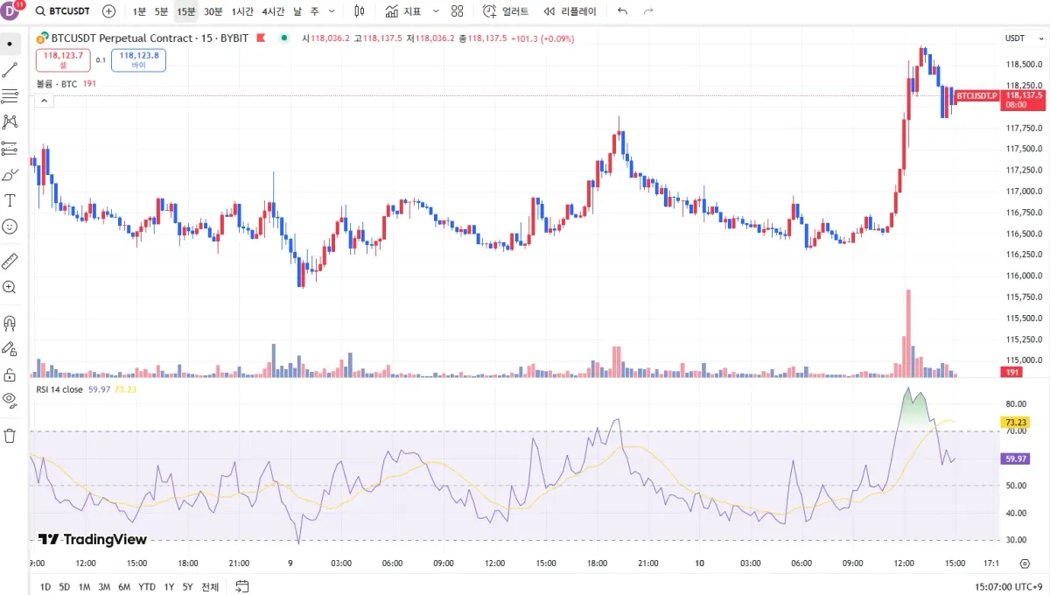This screenshot has width=1050, height=595.
Task: Click the 0.1 spread value
Action: tap(101, 60)
